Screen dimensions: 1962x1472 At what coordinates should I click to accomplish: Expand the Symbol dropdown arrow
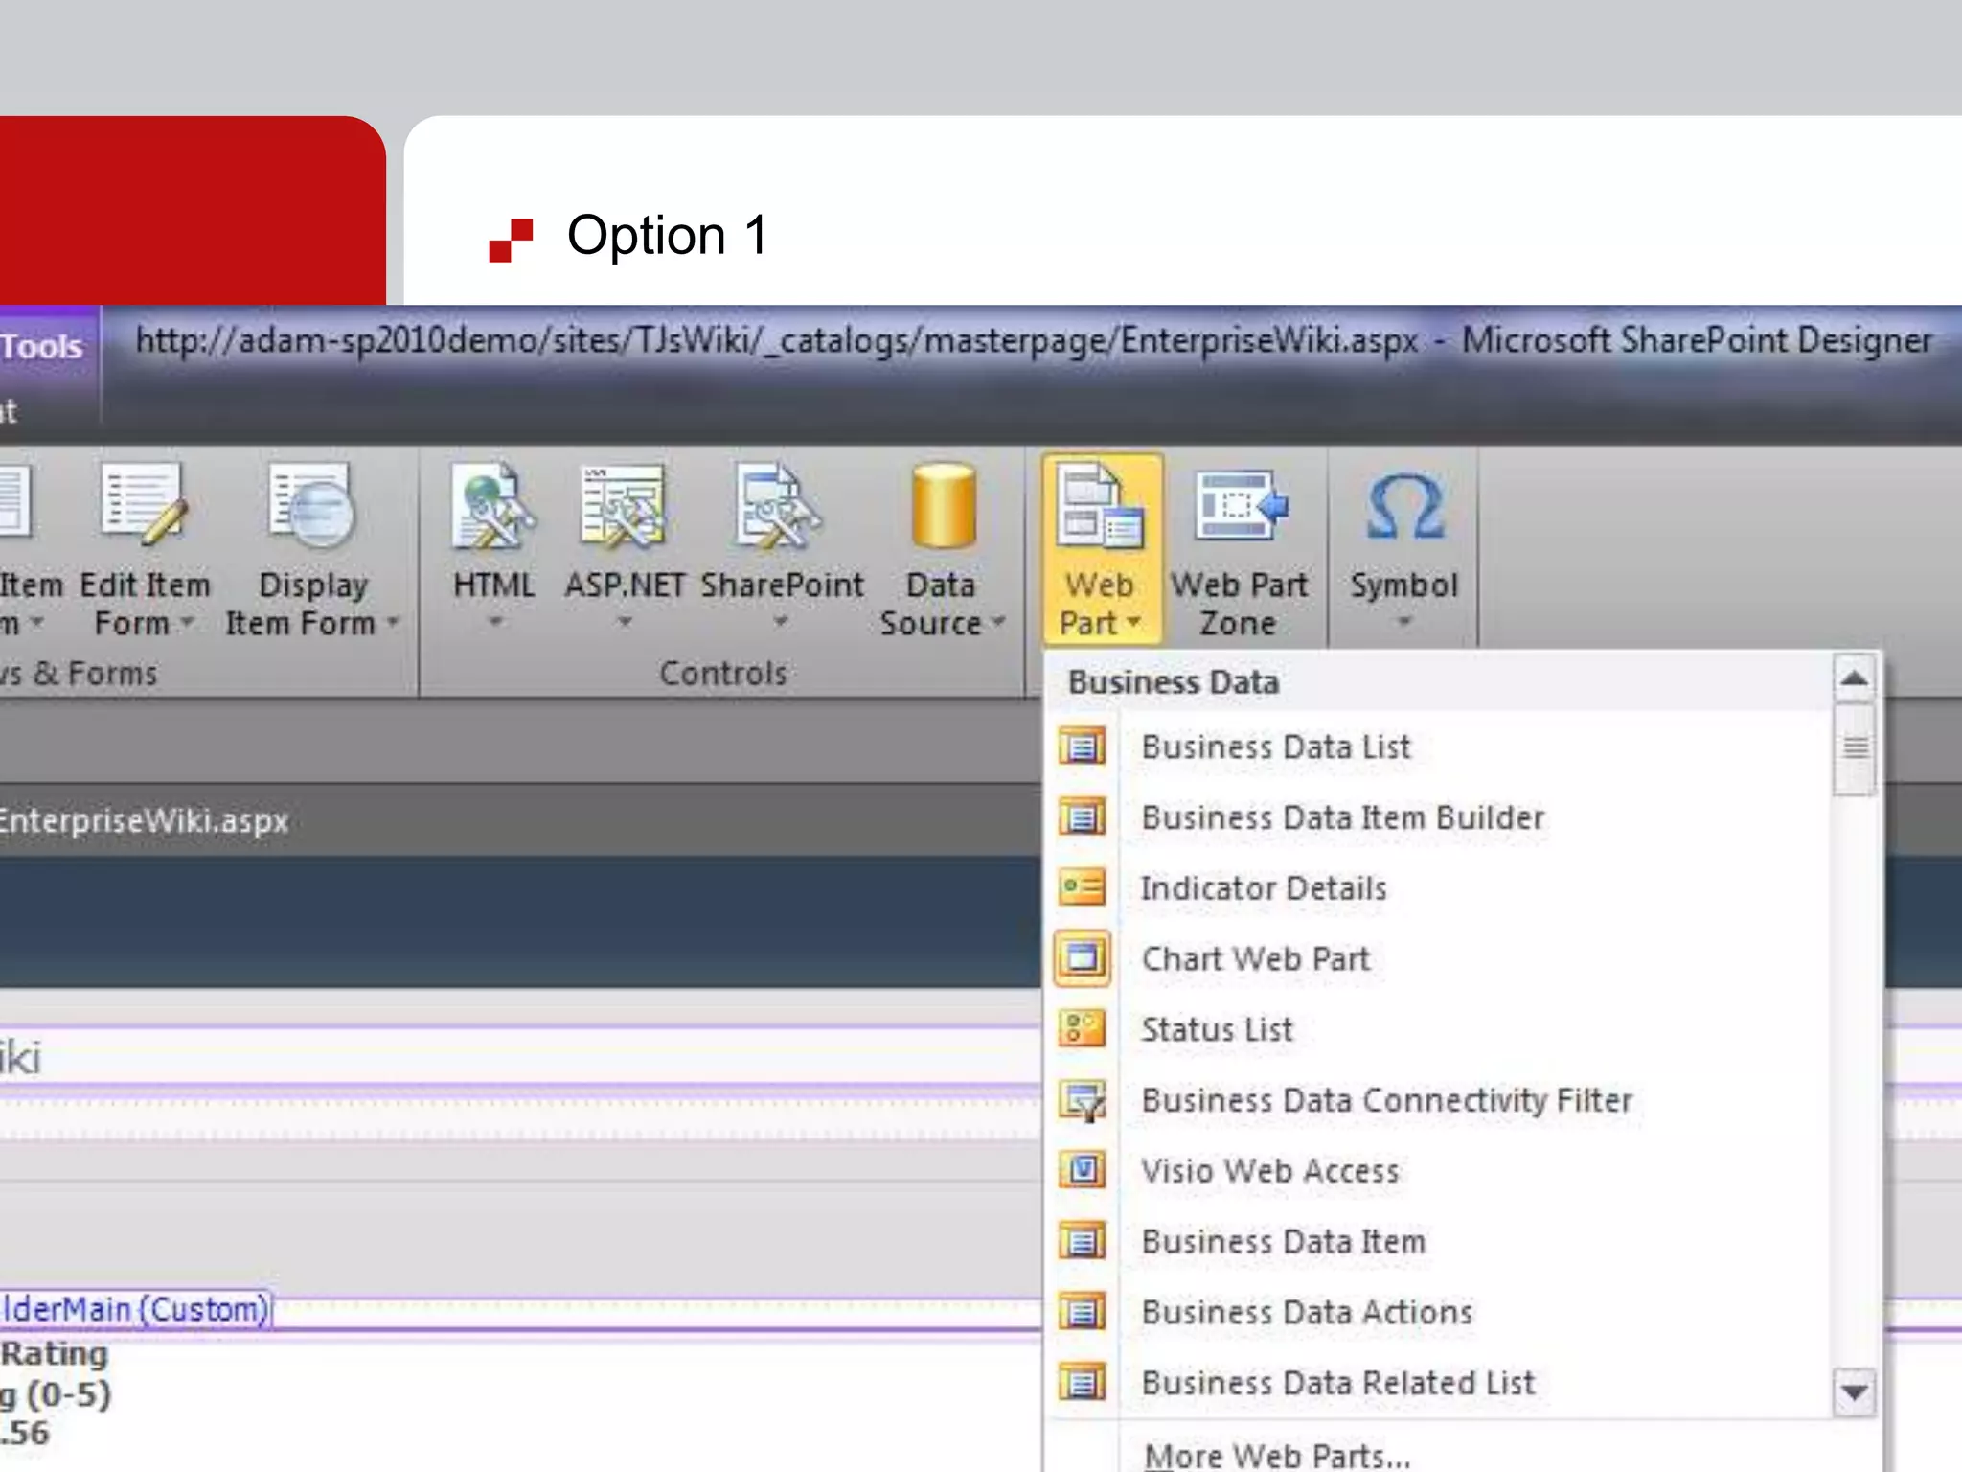pos(1403,623)
